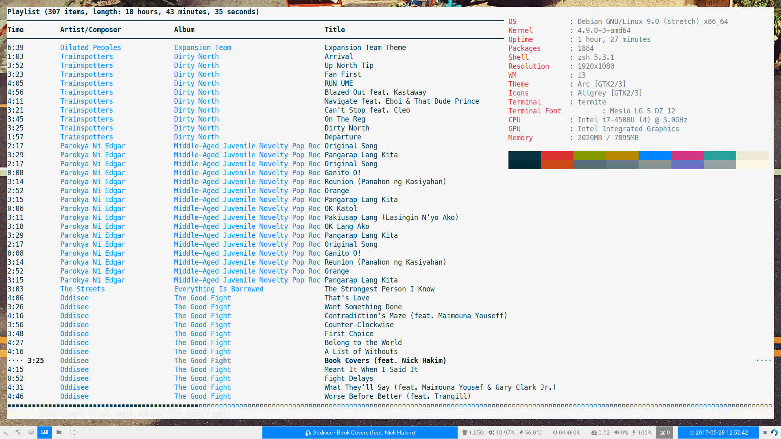The image size is (781, 439).
Task: Click the magenta color swatch
Action: coord(687,156)
